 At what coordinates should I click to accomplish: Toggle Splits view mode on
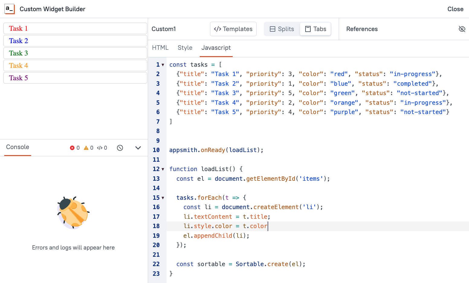click(282, 29)
